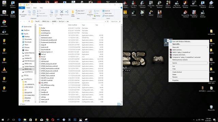Click Select none in the ribbon

pyautogui.click(x=107, y=13)
